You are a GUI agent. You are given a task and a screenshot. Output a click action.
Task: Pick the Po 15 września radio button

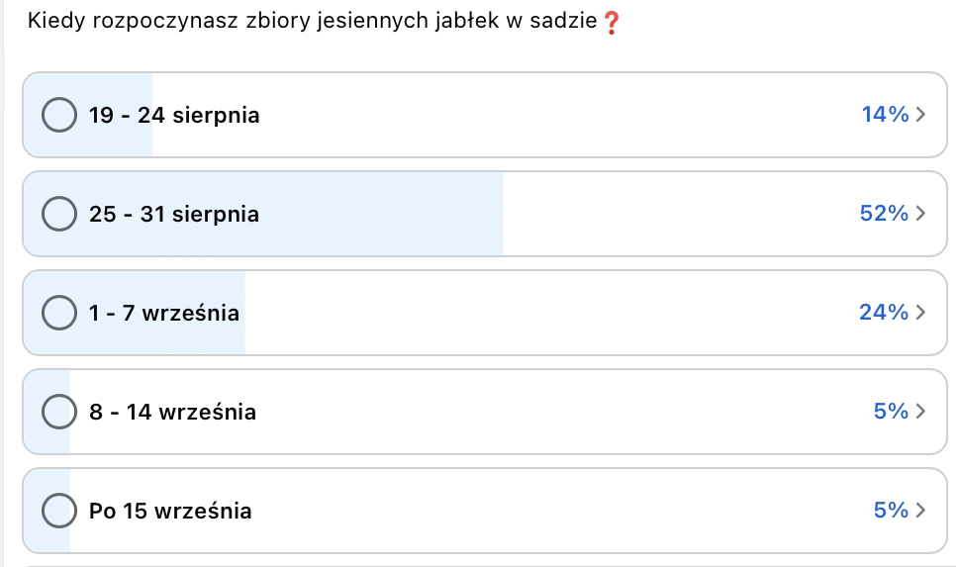[59, 511]
